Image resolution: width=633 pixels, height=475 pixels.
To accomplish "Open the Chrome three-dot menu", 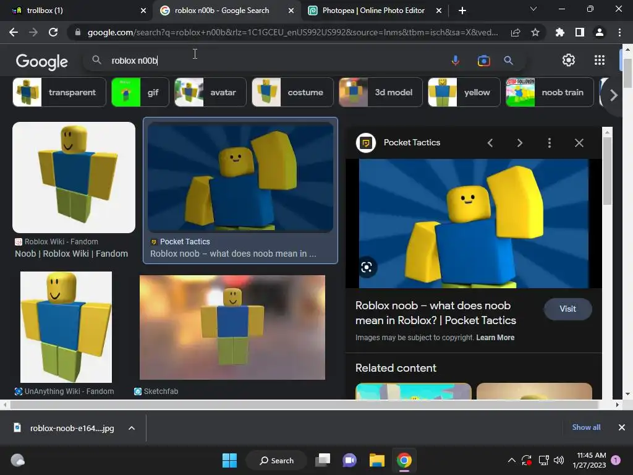I will coord(619,32).
